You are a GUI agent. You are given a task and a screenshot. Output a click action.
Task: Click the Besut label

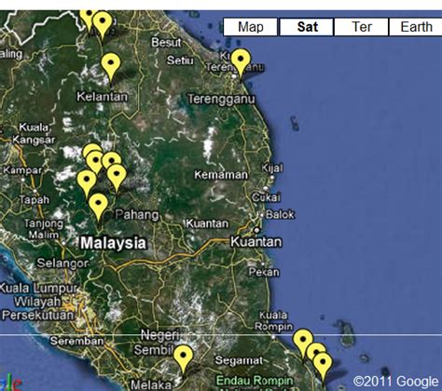(166, 43)
